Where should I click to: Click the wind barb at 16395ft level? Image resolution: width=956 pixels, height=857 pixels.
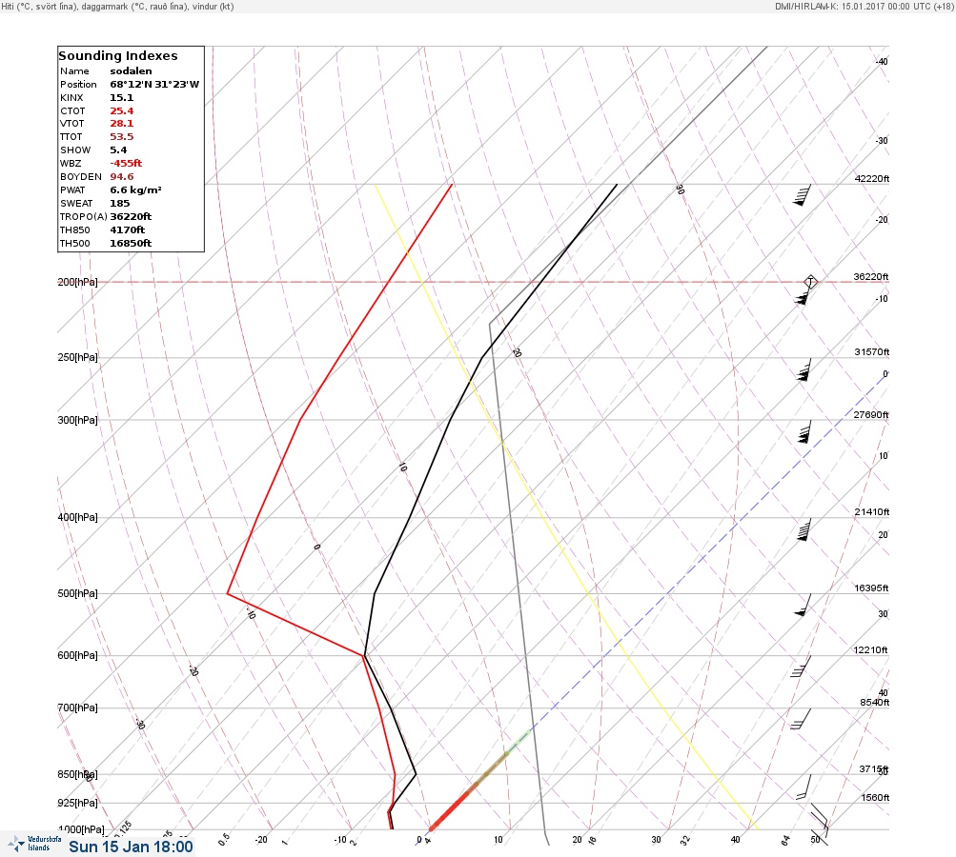(803, 605)
